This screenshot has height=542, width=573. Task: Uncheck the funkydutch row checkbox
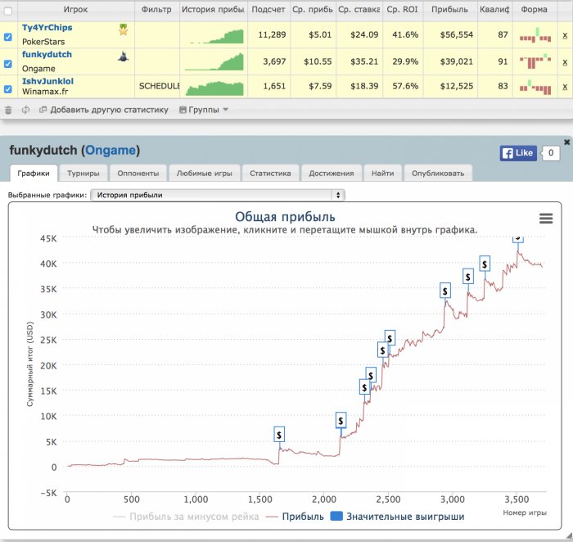pos(7,64)
